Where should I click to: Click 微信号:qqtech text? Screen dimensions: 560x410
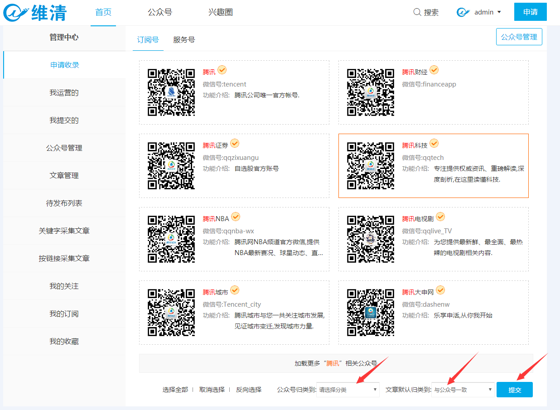point(423,158)
